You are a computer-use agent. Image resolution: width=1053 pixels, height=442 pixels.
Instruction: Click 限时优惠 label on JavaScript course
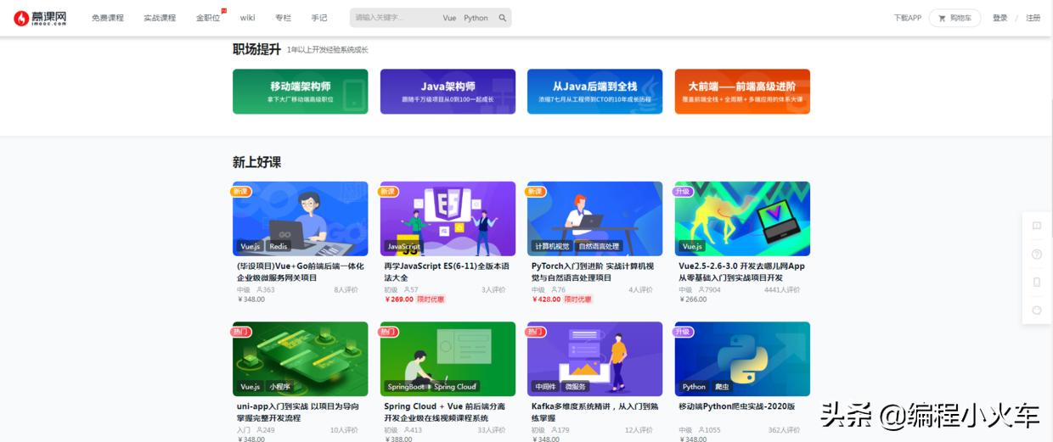click(x=431, y=299)
